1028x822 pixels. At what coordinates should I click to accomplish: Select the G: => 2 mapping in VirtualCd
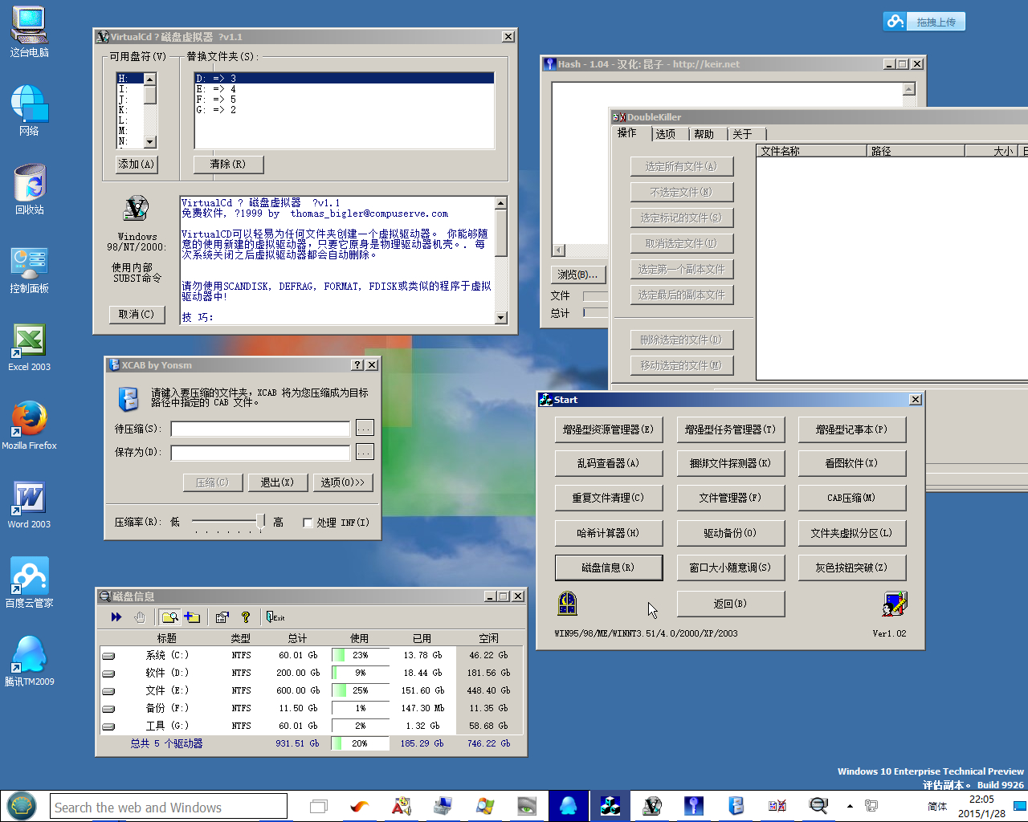point(344,110)
